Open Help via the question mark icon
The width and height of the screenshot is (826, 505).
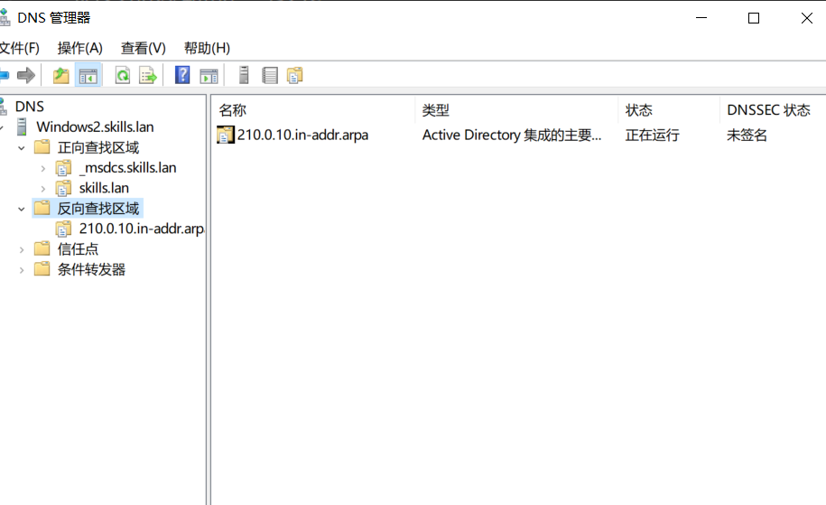(x=182, y=75)
